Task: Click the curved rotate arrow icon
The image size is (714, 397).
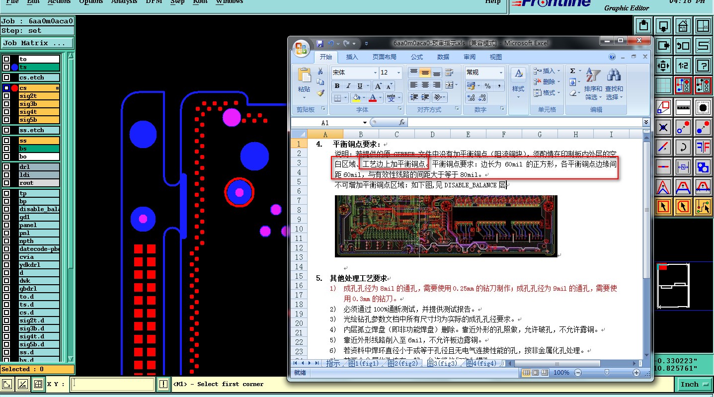Action: click(684, 147)
